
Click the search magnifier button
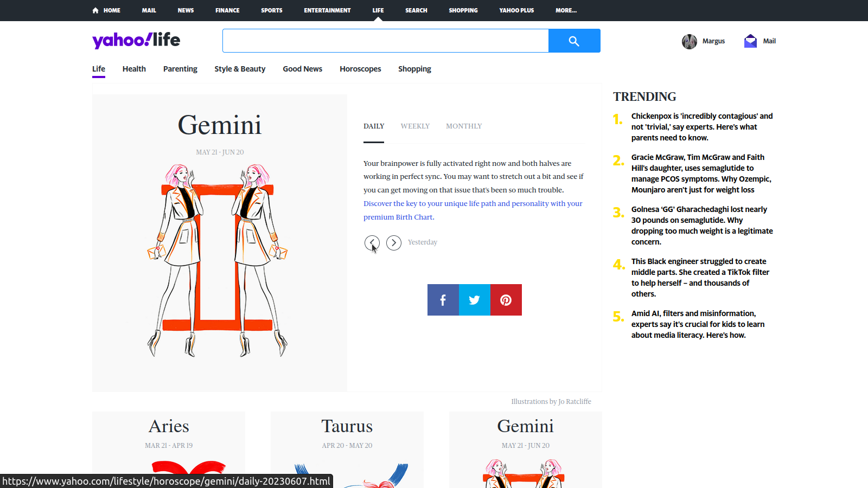(574, 41)
